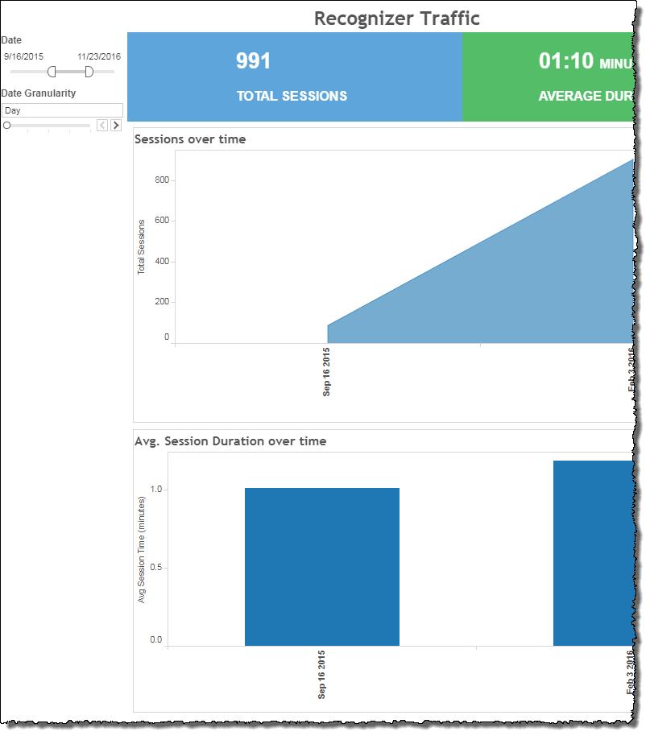This screenshot has height=736, width=650.
Task: Click the 'Avg. Session Duration over time' title
Action: tap(230, 441)
